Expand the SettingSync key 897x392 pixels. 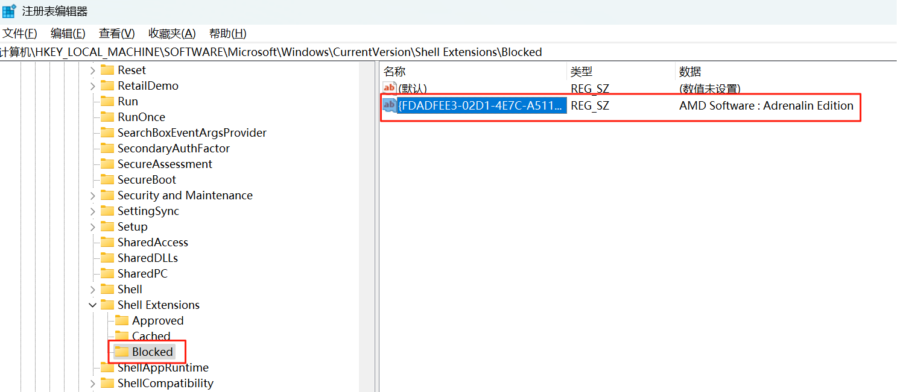(92, 211)
